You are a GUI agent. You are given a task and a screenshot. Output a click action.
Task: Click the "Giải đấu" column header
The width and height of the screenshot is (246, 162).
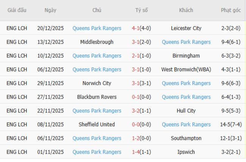(17, 10)
